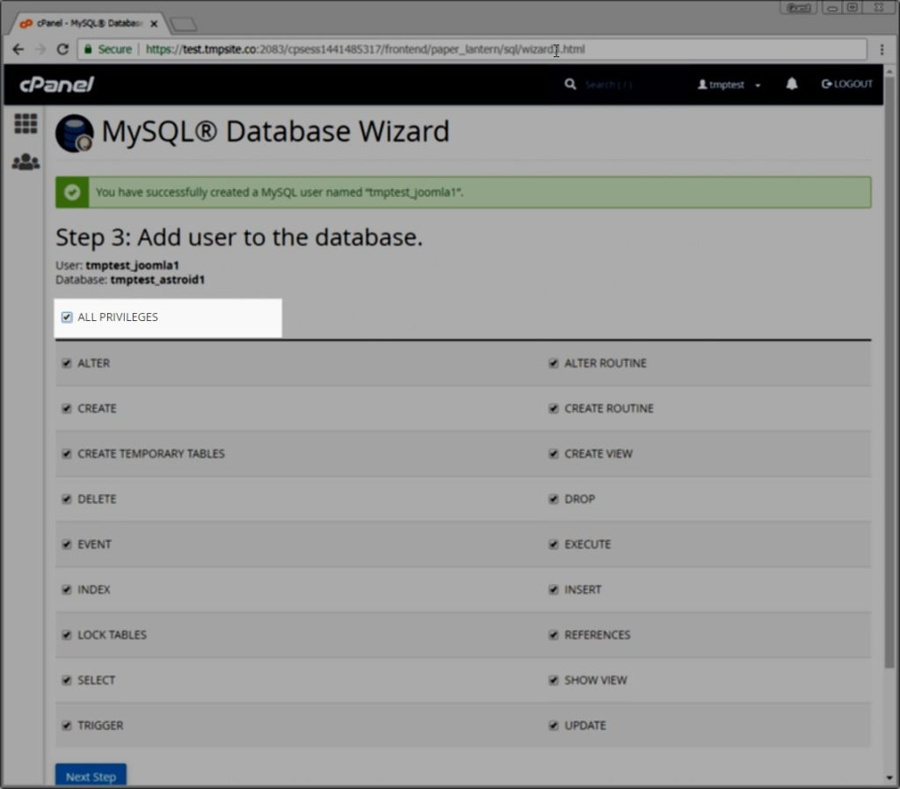Close the cPanel MySQL browser tab
Screen dimensions: 900x789
(154, 24)
